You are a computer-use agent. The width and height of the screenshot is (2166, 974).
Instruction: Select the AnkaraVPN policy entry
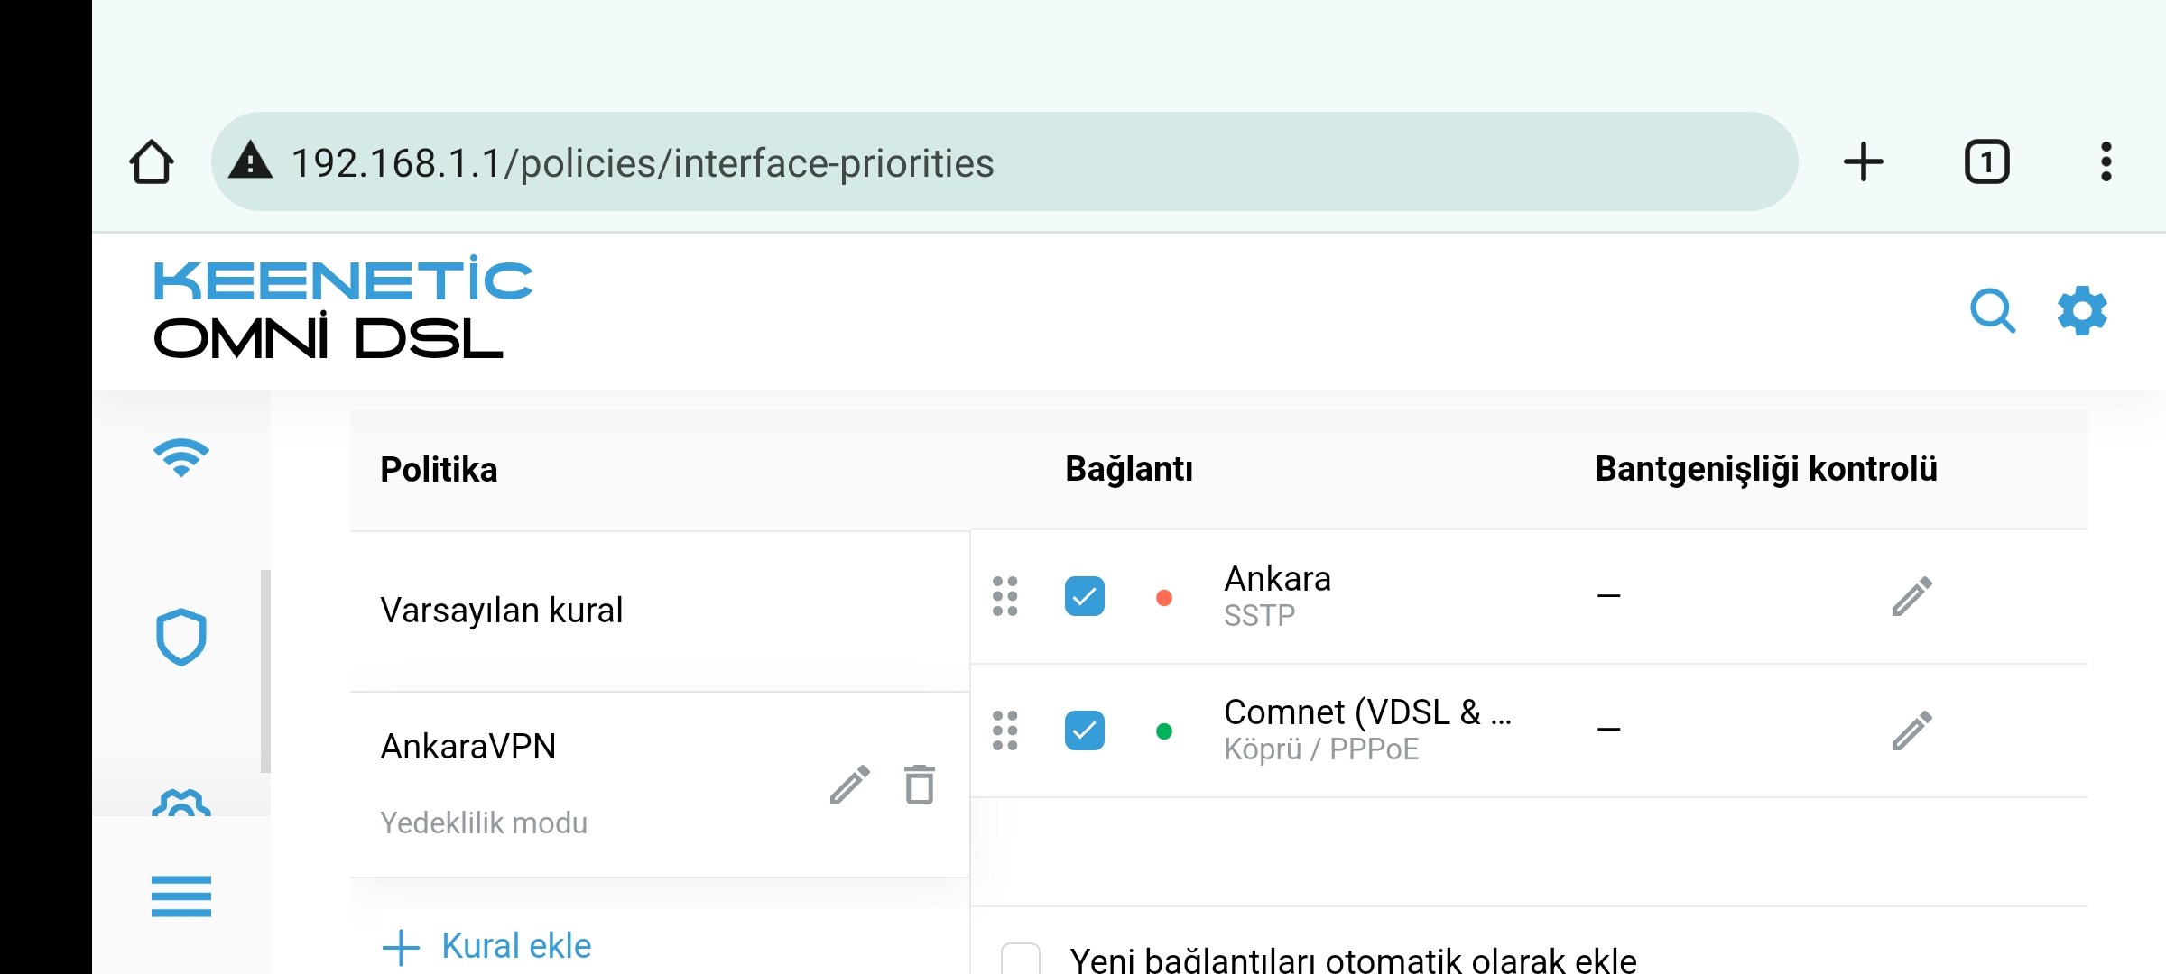coord(660,784)
